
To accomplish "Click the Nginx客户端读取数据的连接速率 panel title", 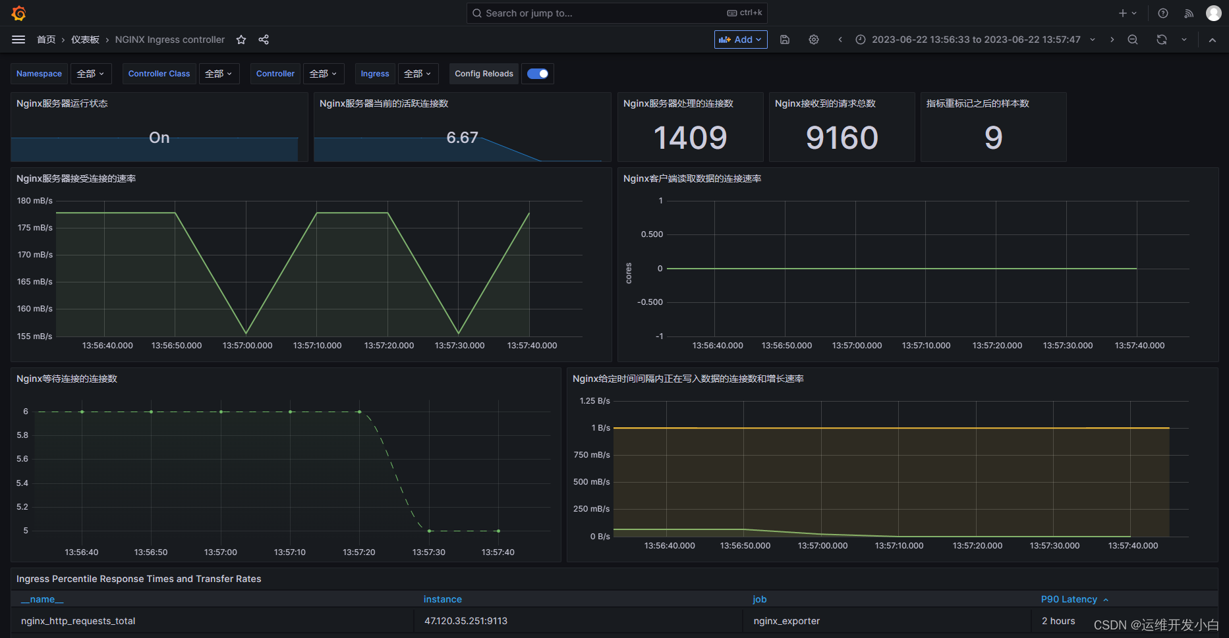I will point(693,178).
